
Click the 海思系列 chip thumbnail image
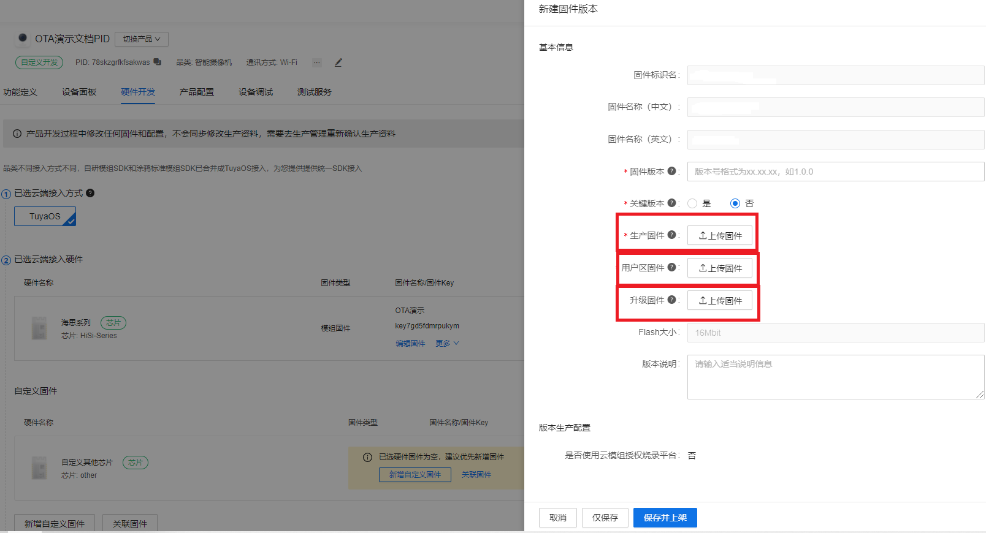pos(39,328)
